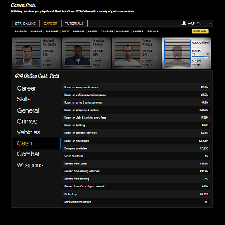Switch to the GTA ONLINE tab

(x=25, y=24)
